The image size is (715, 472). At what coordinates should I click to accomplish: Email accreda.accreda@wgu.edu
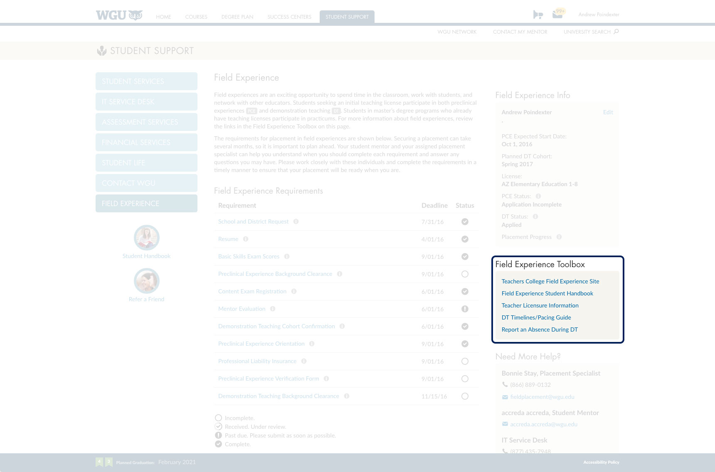pos(544,424)
